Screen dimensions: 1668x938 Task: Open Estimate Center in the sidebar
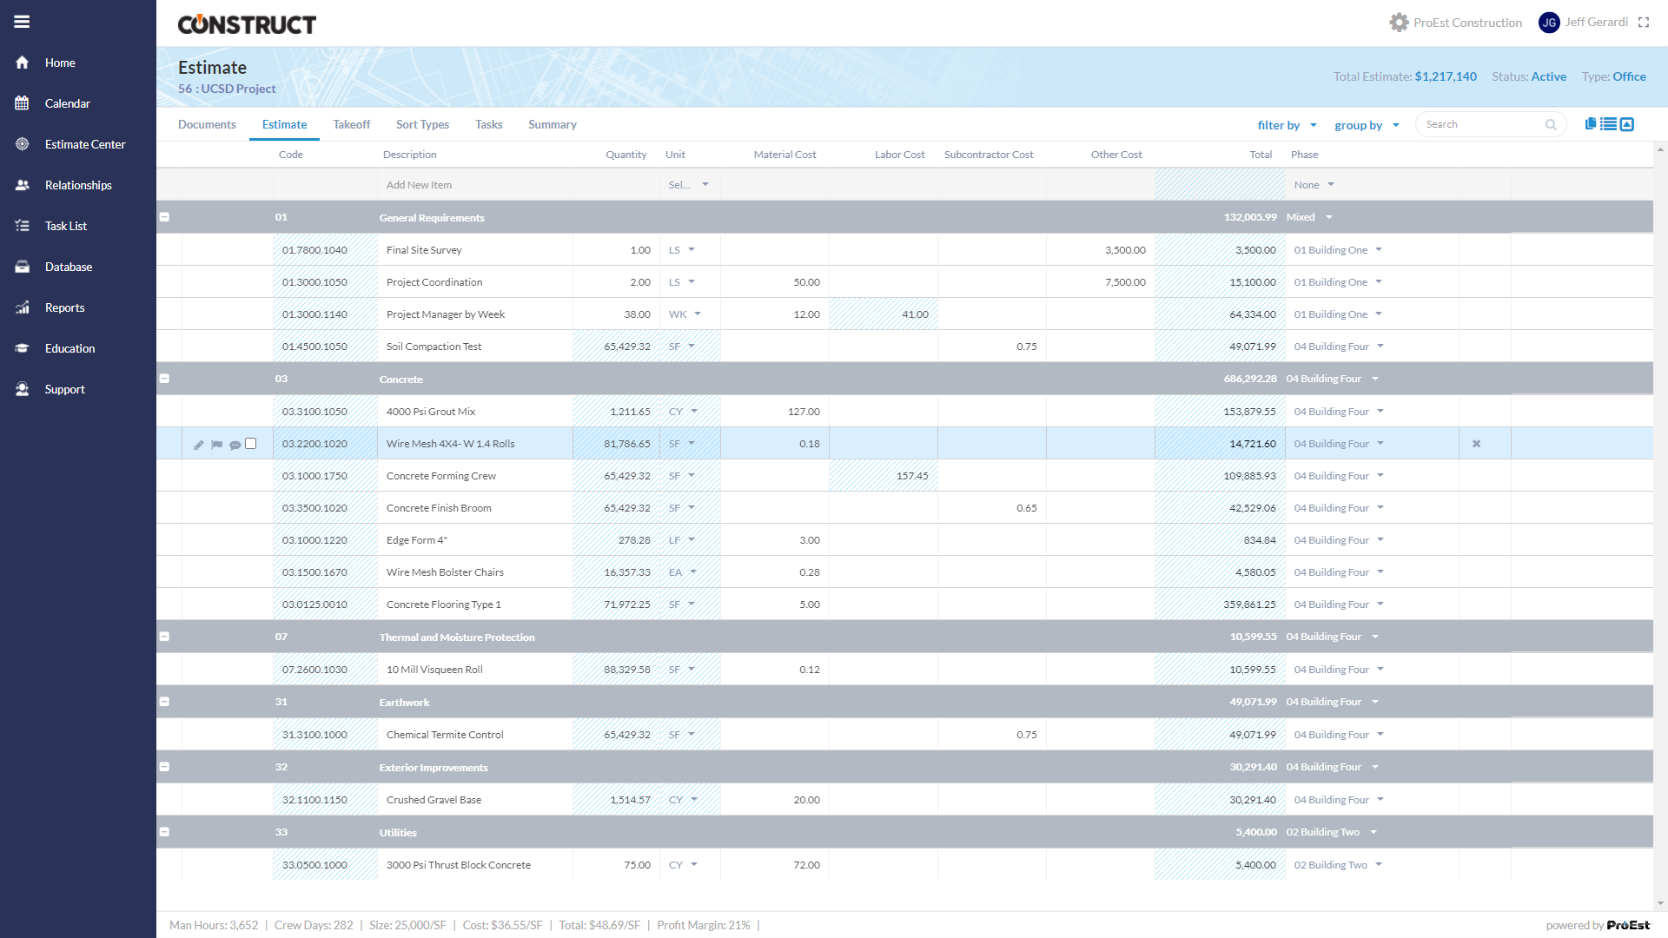pyautogui.click(x=85, y=144)
